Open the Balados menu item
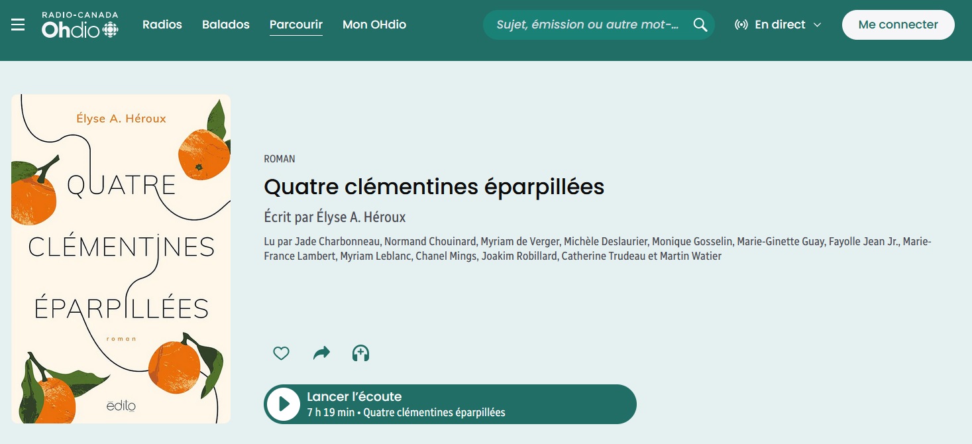Screen dimensions: 972x444 (x=226, y=25)
